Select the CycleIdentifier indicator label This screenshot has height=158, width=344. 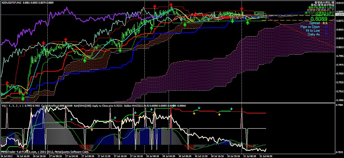coord(49,106)
